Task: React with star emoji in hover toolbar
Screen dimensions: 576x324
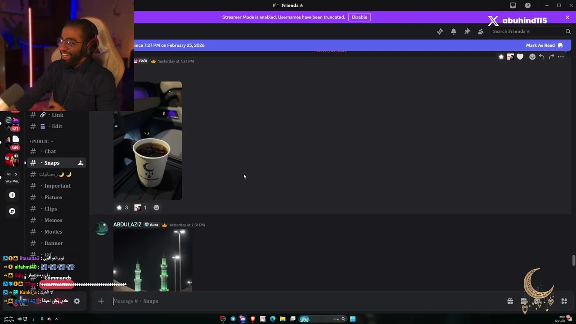Action: (501, 57)
